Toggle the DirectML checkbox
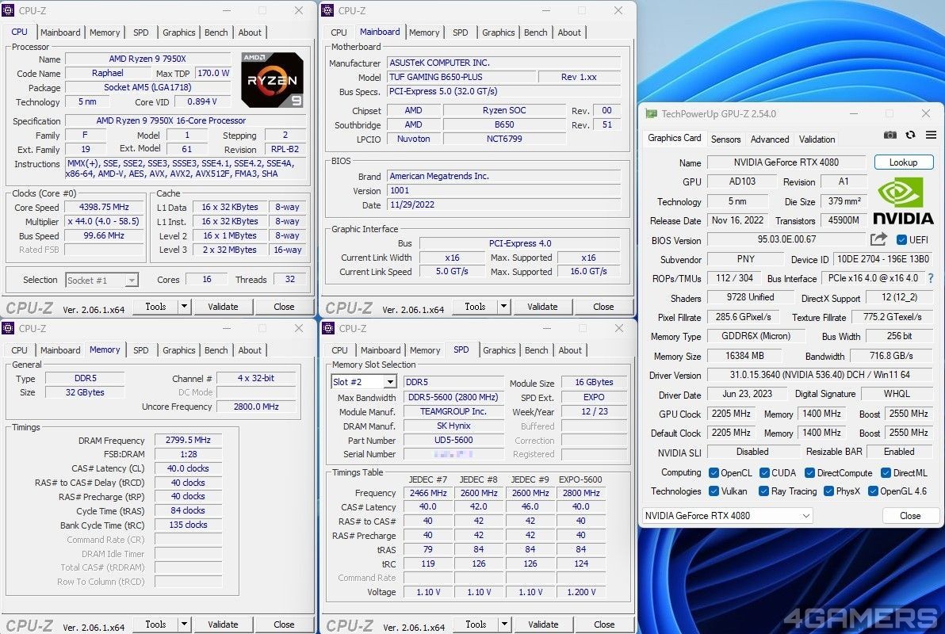 coord(886,472)
